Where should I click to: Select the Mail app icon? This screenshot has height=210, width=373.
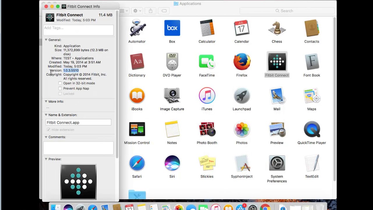[x=277, y=95]
